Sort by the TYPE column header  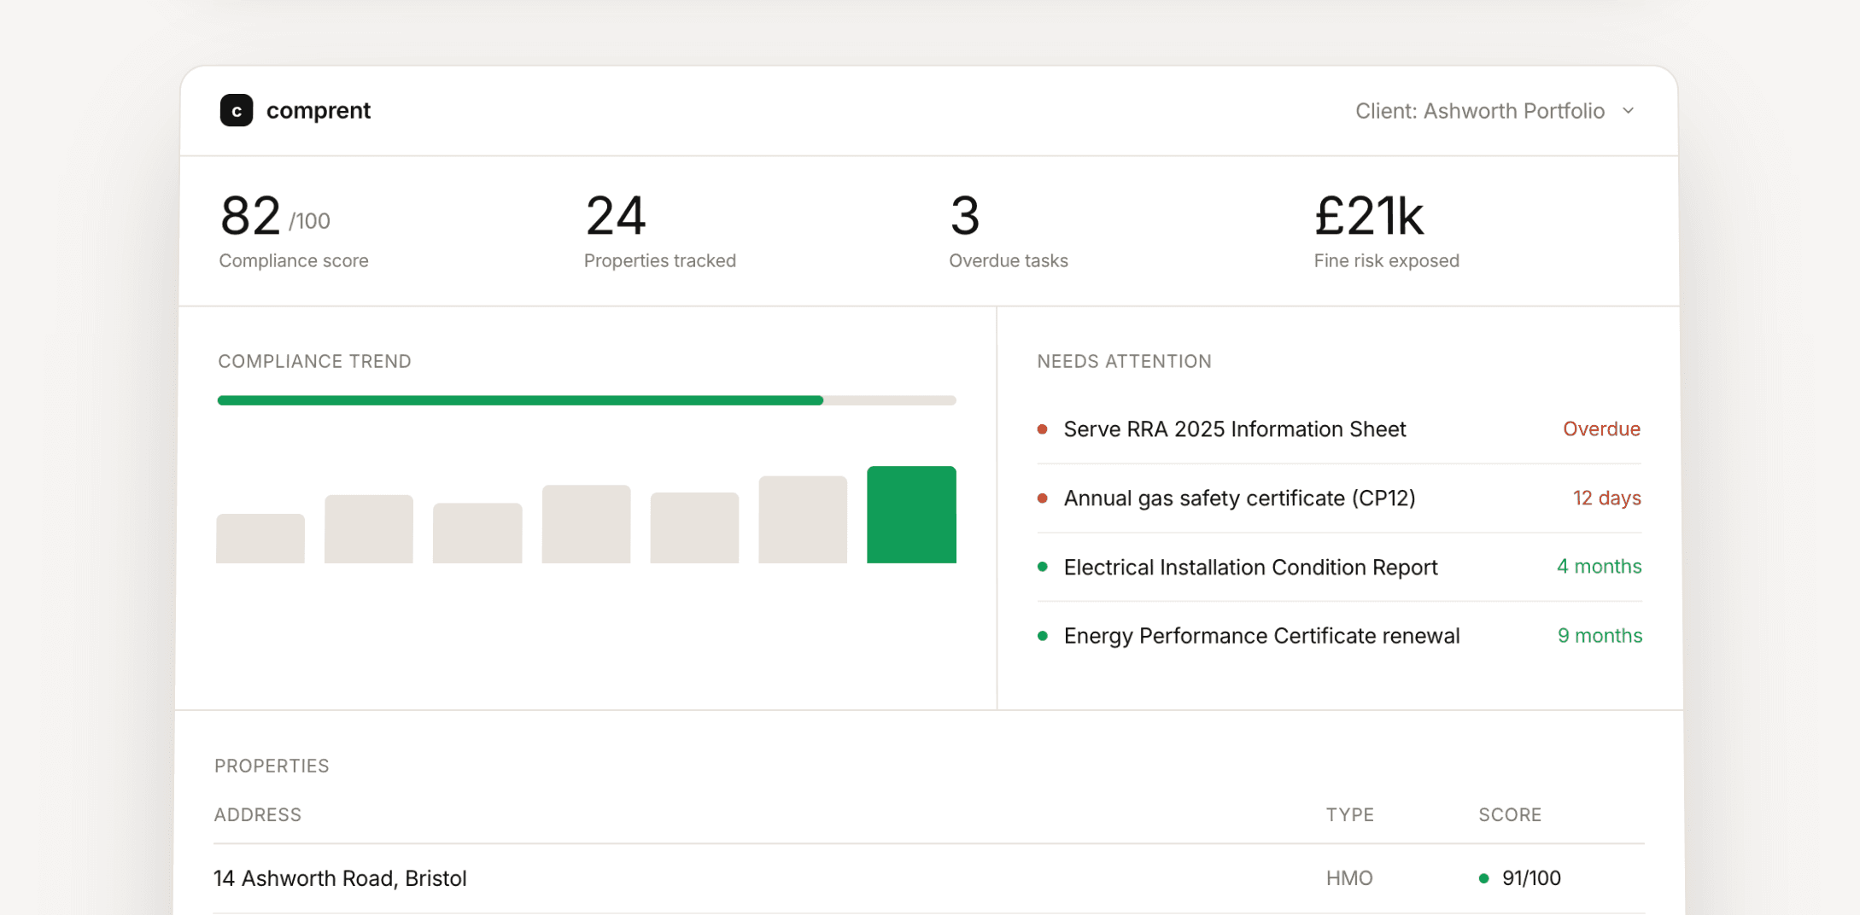[1349, 814]
